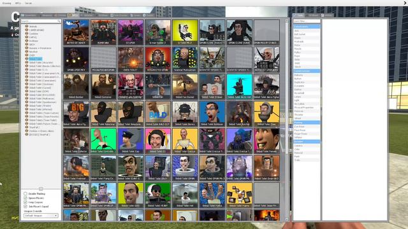Image resolution: width=408 pixels, height=229 pixels.
Task: Open the Tools tab in right panel
Action: coord(299,15)
